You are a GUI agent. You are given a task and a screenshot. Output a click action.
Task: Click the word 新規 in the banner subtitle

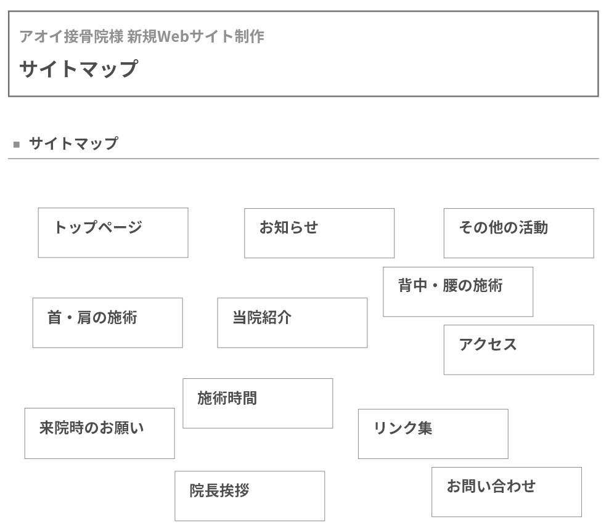click(142, 37)
